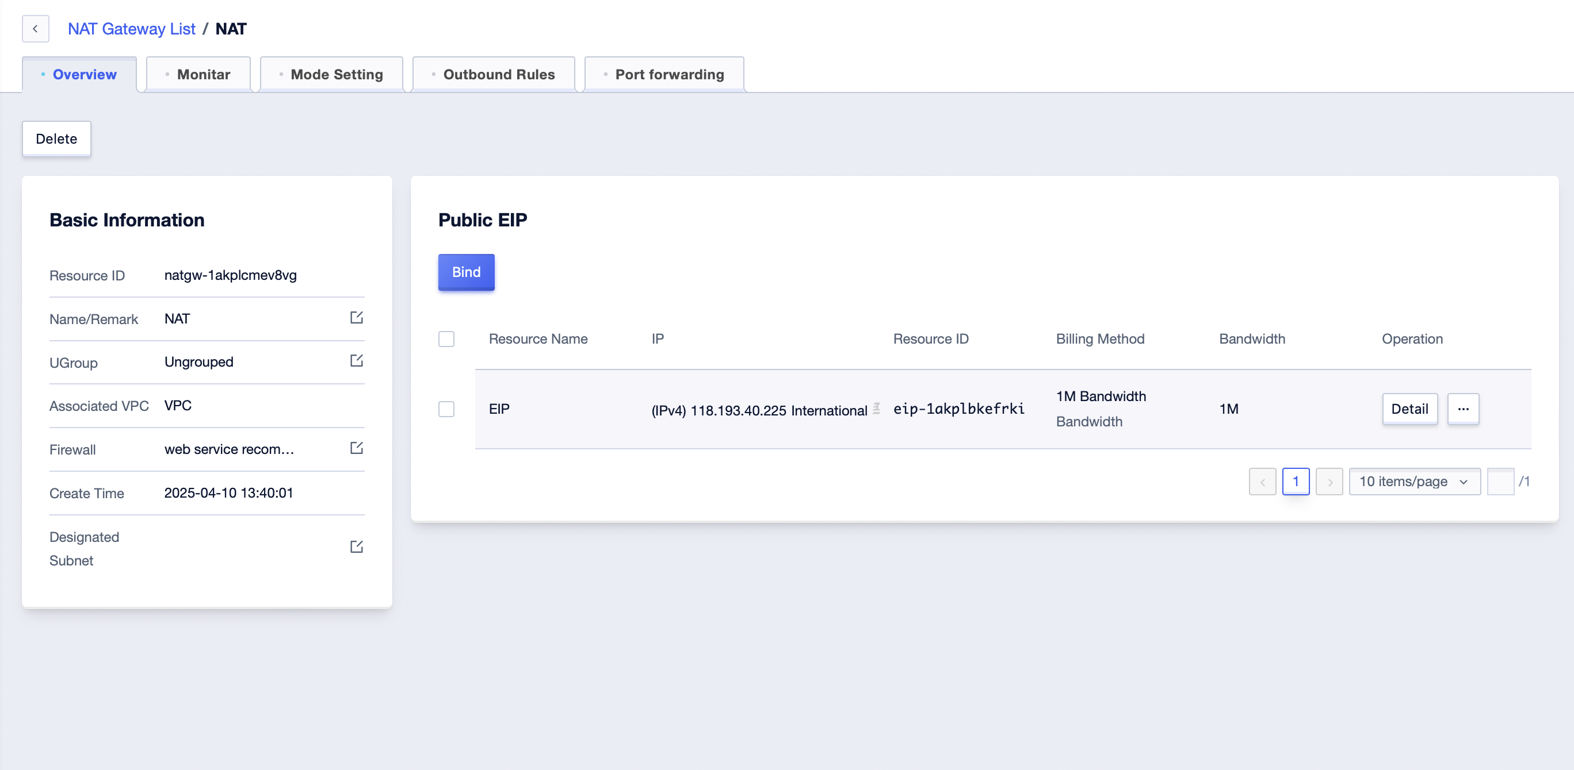1574x770 pixels.
Task: Select all EIP rows checkbox
Action: (x=446, y=338)
